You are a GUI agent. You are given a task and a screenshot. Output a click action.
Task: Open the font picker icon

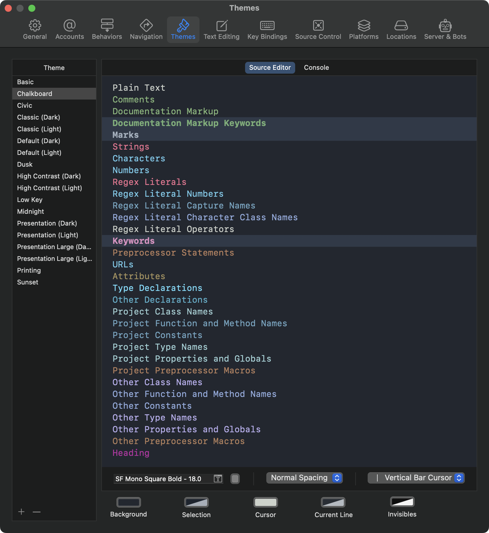tap(218, 479)
